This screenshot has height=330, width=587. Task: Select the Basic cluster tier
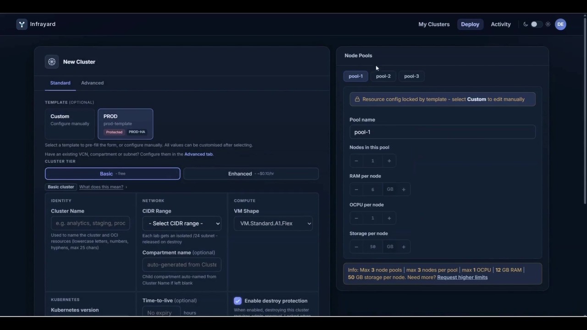click(x=112, y=174)
